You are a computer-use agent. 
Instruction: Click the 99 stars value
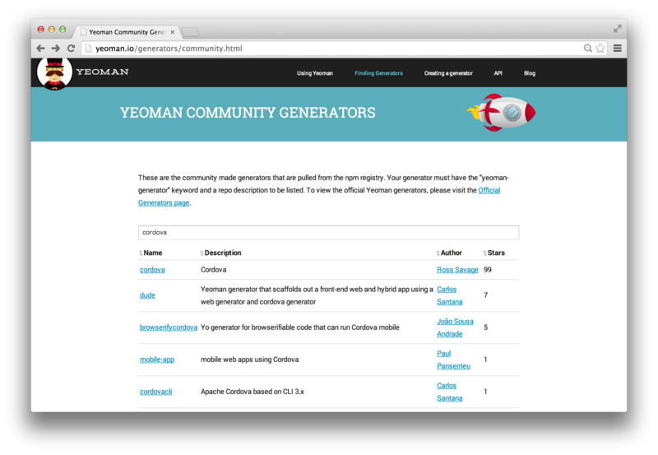pyautogui.click(x=487, y=270)
